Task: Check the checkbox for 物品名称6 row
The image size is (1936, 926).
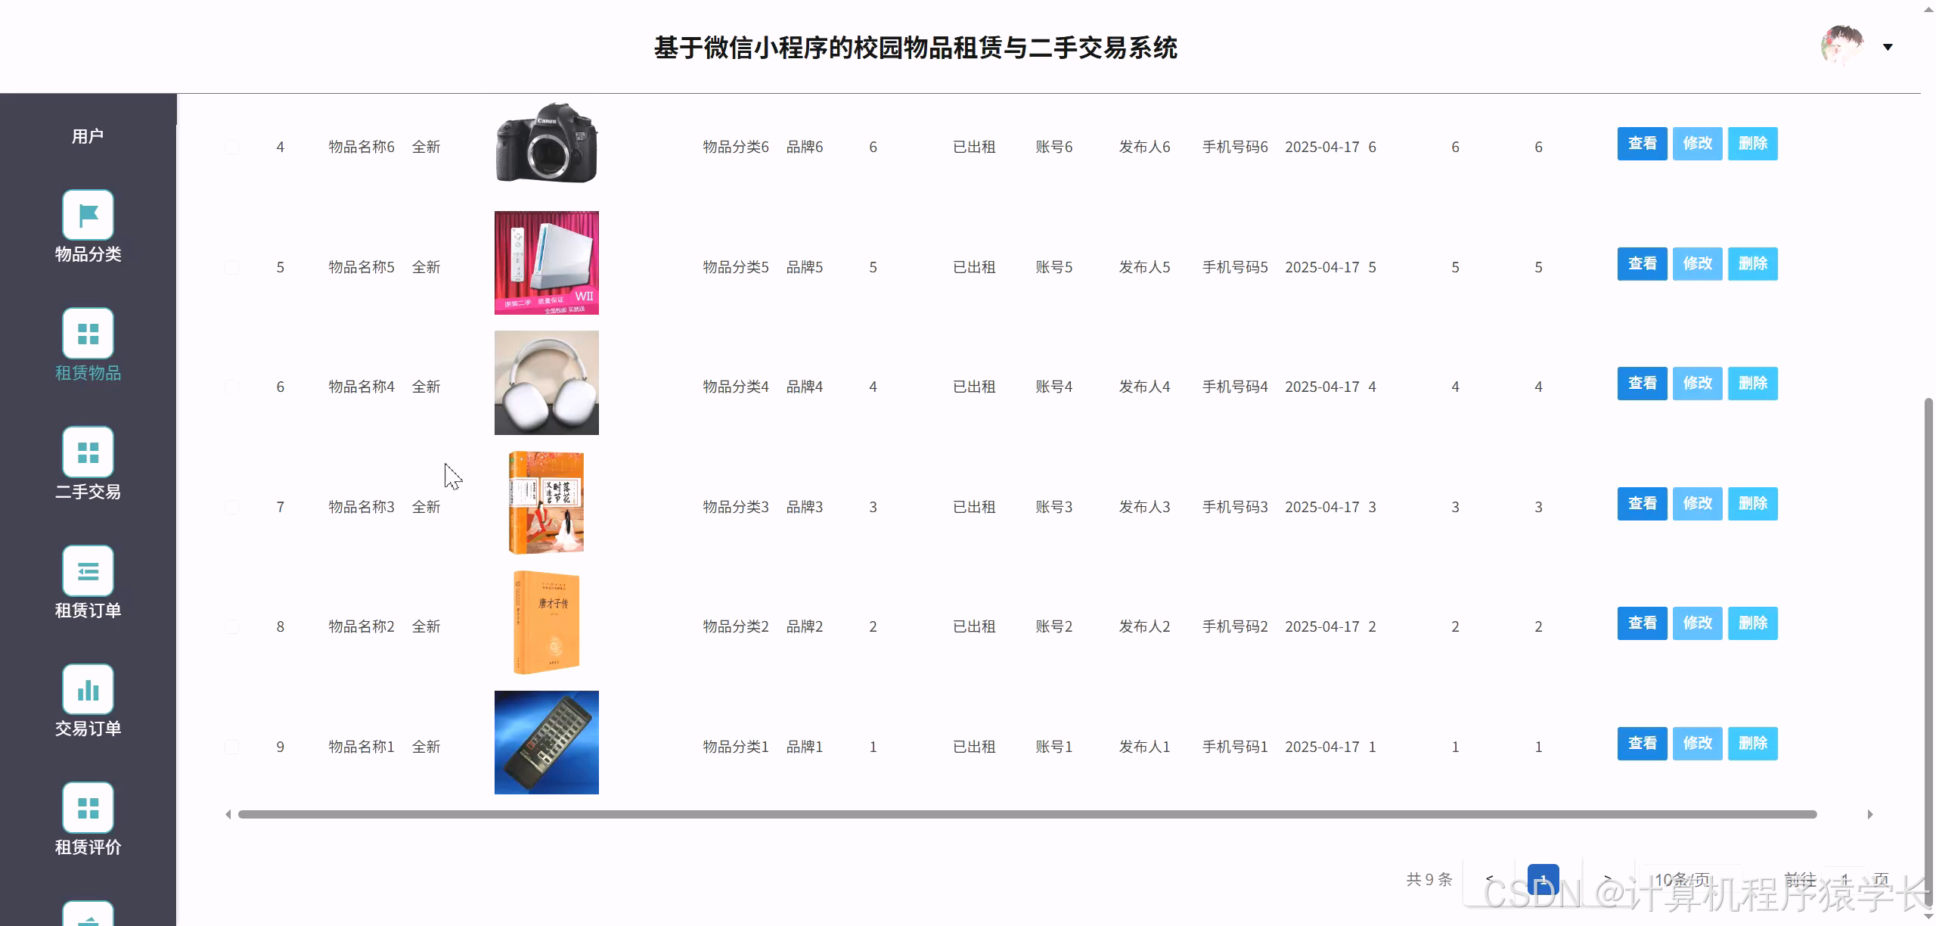Action: coord(232,147)
